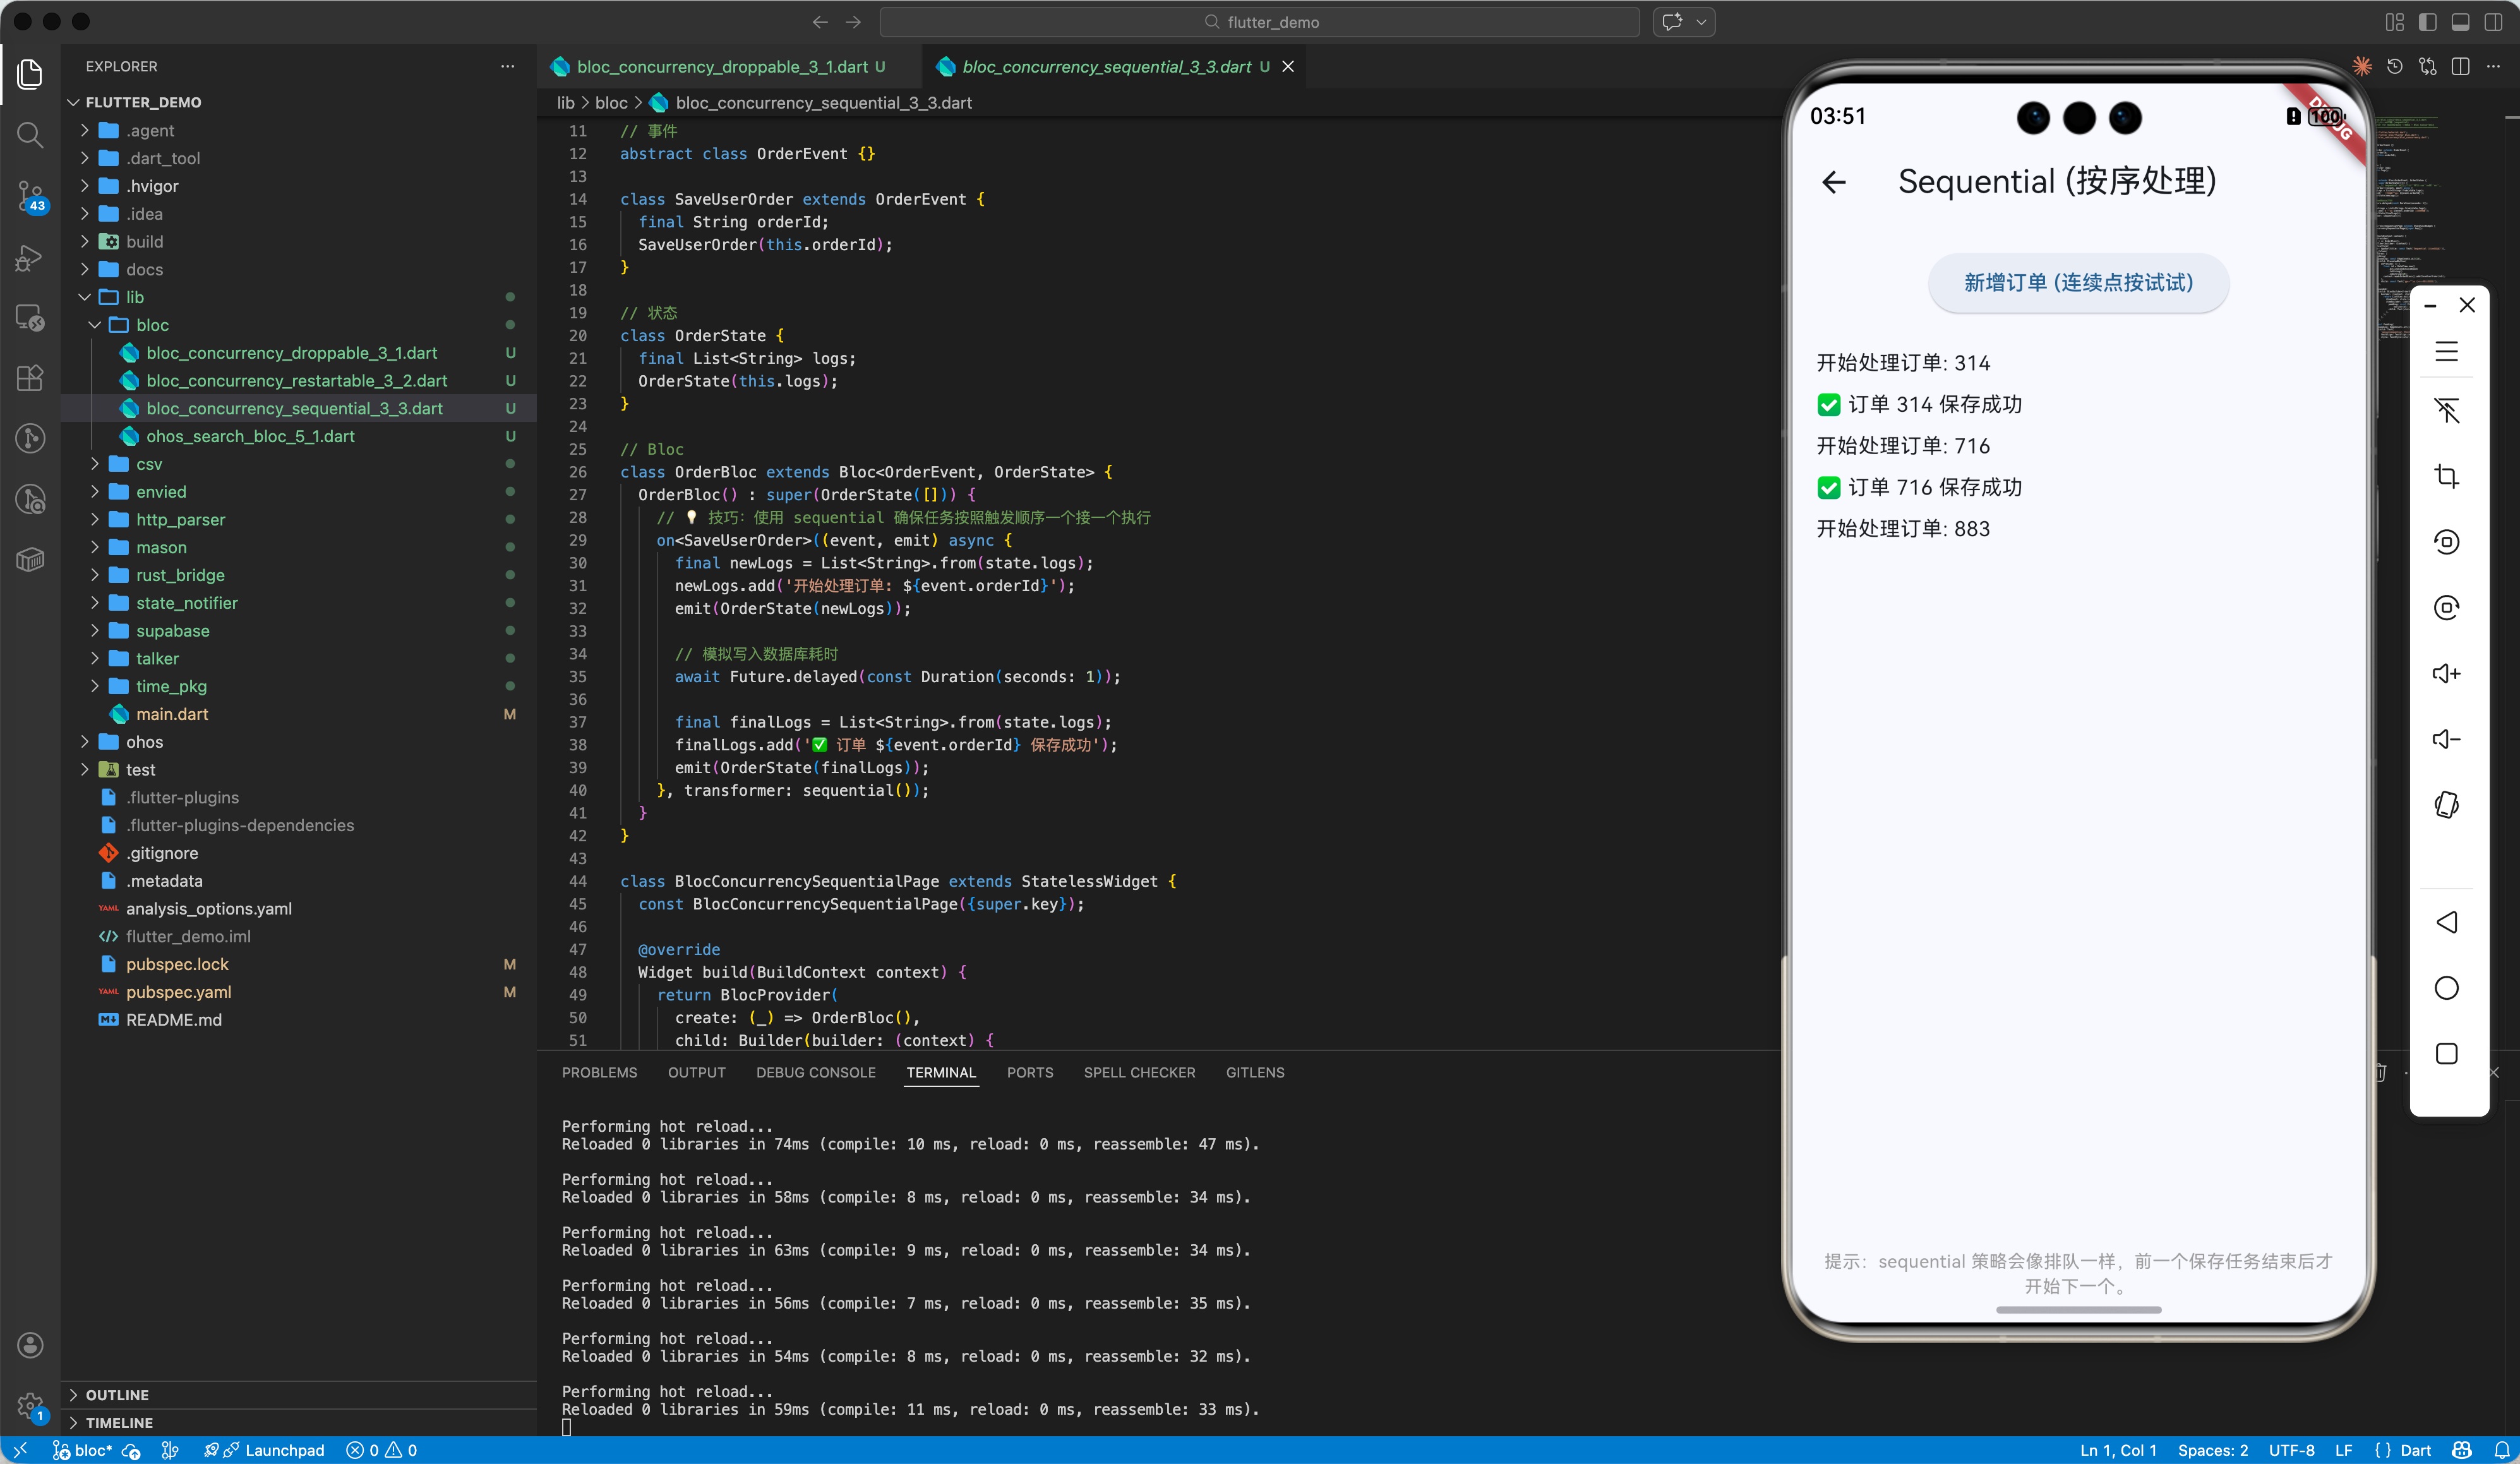Toggle bottom panel layout button
The image size is (2520, 1464).
tap(2461, 22)
